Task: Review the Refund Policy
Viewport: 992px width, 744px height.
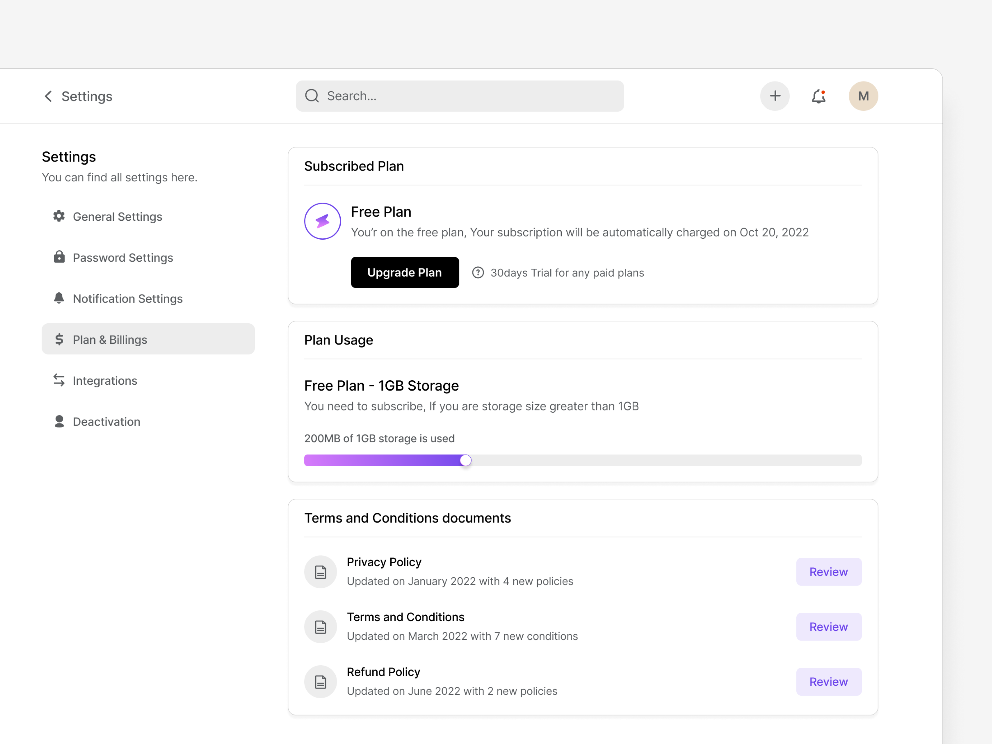Action: tap(828, 681)
